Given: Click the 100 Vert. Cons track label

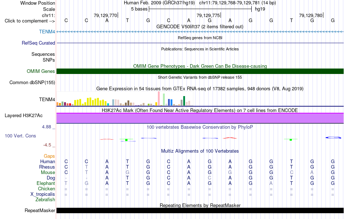Looking at the screenshot, I should 20,136.
